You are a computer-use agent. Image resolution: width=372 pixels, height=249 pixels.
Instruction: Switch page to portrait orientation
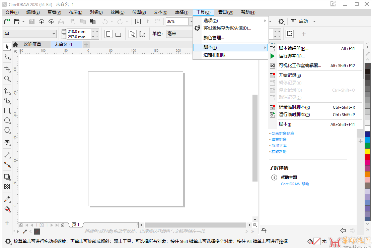108,34
